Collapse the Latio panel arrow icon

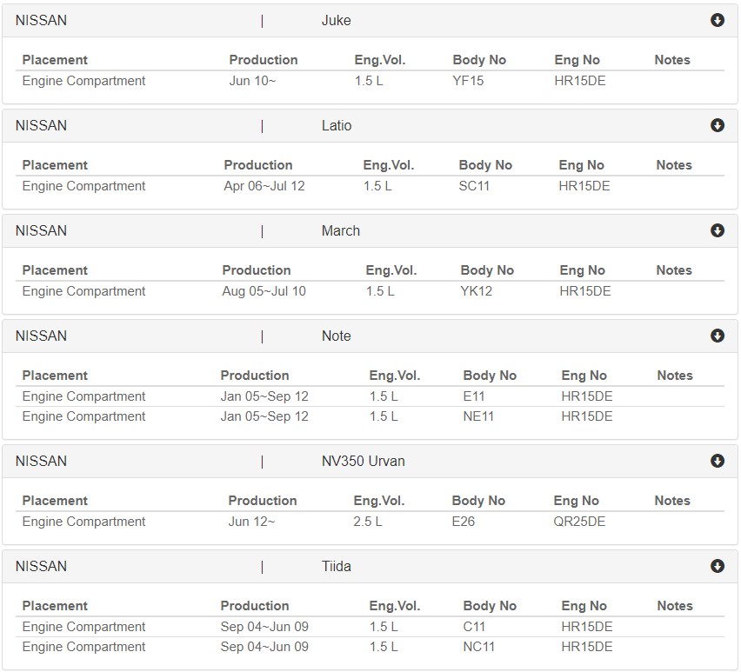pos(717,125)
